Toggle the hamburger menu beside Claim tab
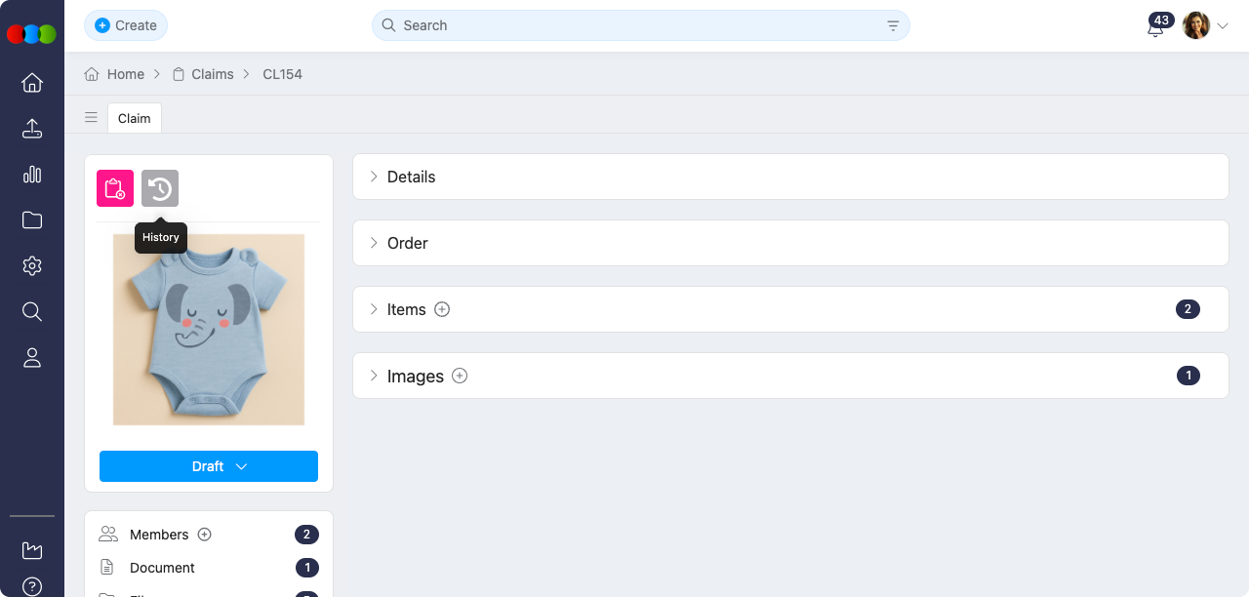 point(91,118)
